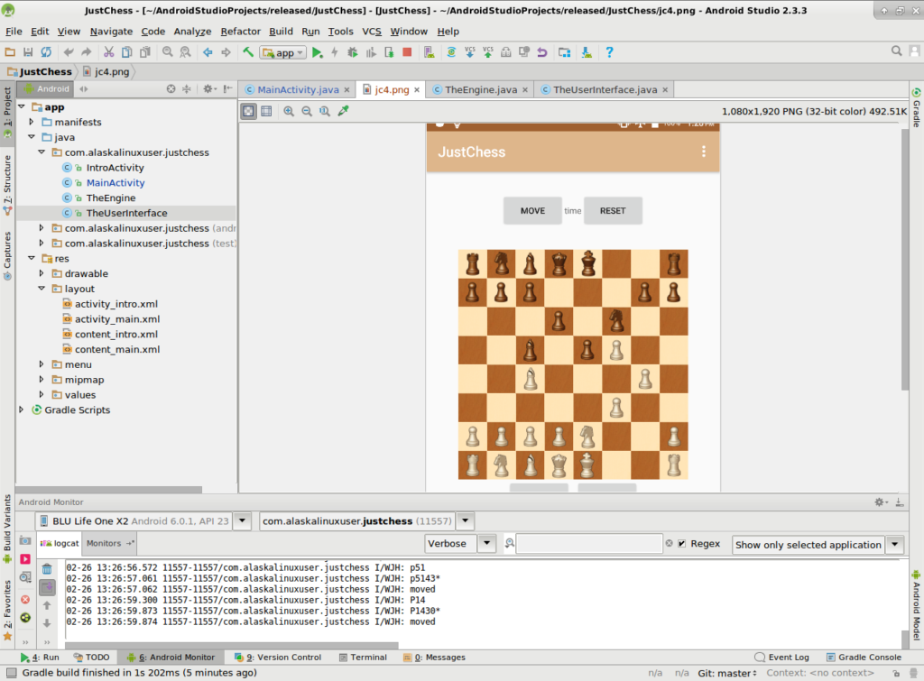
Task: Run the app with the green play button
Action: 317,52
